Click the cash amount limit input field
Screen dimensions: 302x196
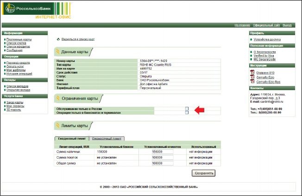click(163, 152)
